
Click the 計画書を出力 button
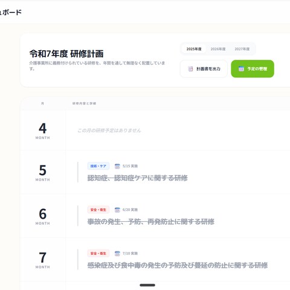204,69
